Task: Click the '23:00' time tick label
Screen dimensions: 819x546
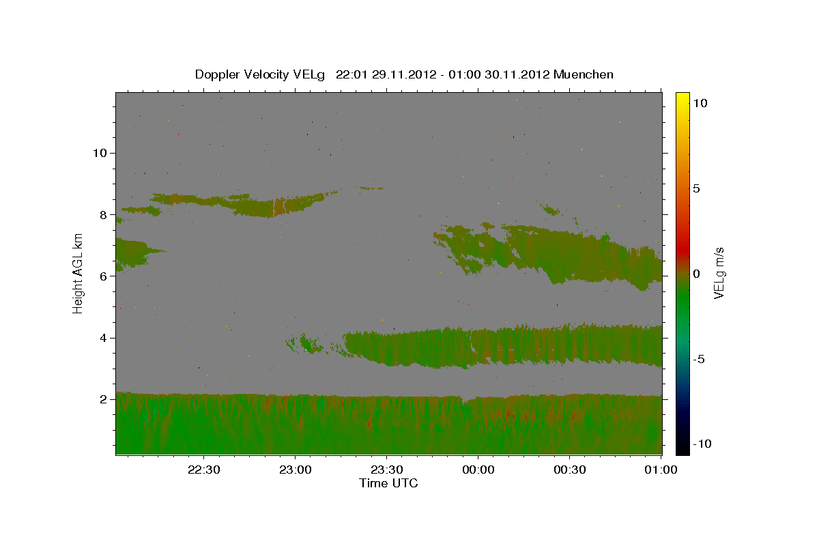Action: (296, 470)
